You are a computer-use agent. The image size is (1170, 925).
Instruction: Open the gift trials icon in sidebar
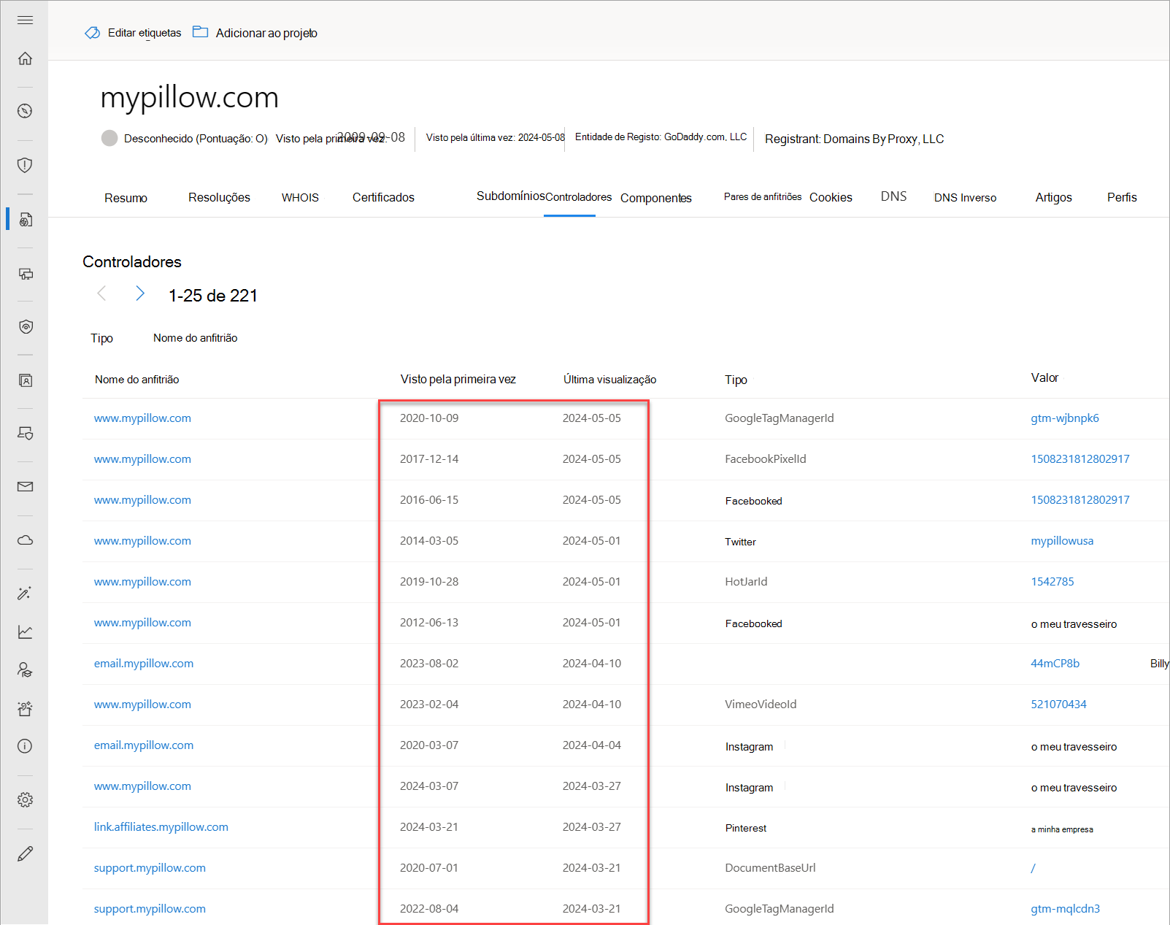pos(25,708)
